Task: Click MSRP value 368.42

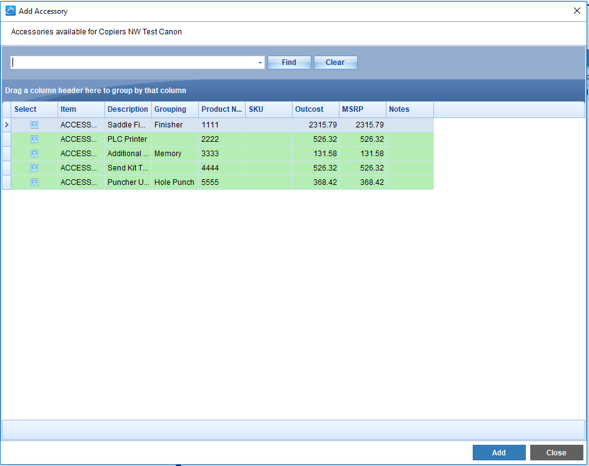Action: (x=363, y=182)
